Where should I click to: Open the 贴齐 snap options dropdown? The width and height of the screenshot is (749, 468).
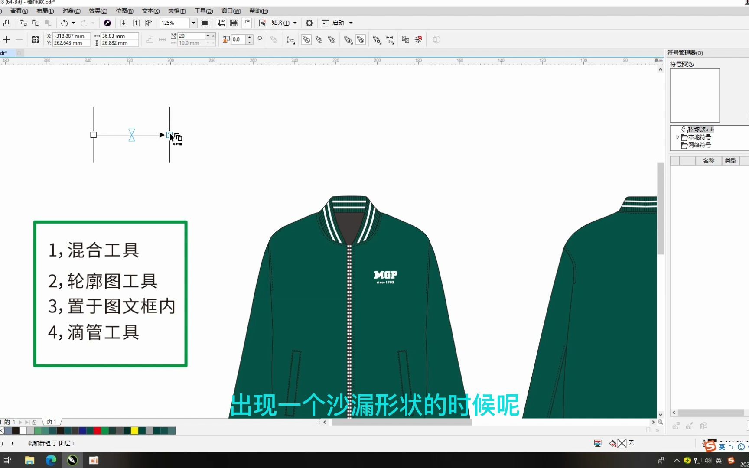294,23
